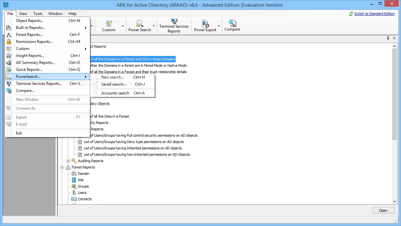
Task: Open the Built-in Reports submenu arrow
Action: (86, 28)
